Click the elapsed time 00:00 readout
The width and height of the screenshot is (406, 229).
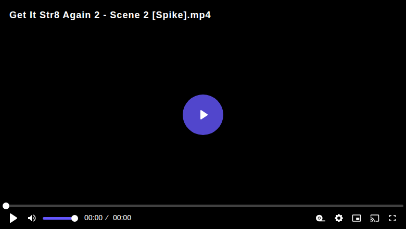point(94,218)
